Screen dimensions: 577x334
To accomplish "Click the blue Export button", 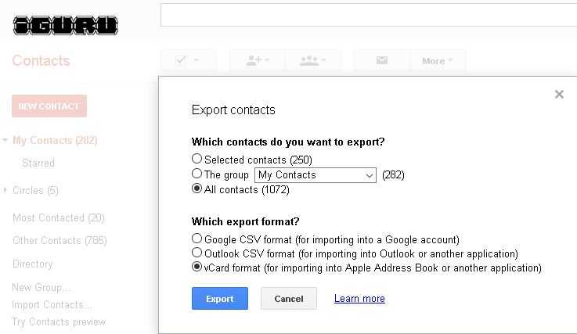I will tap(220, 298).
